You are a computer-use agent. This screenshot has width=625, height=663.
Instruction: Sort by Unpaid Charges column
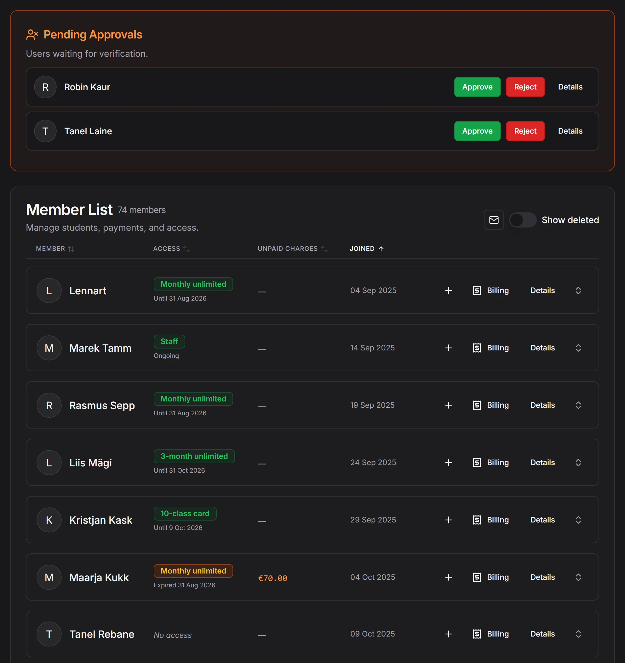(x=292, y=249)
